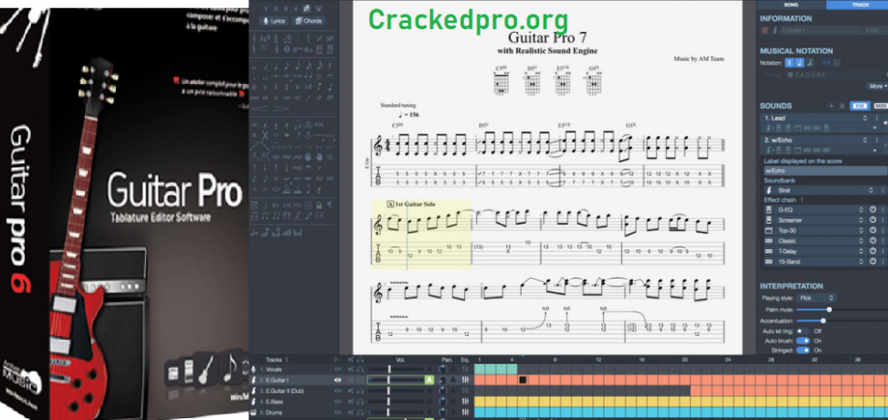Open equalizer for the E.Guitar I track
The height and width of the screenshot is (420, 888).
pos(466,380)
